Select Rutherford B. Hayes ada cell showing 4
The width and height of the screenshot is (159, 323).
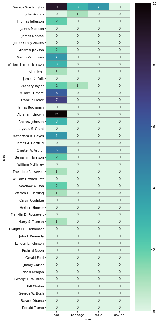(57, 136)
